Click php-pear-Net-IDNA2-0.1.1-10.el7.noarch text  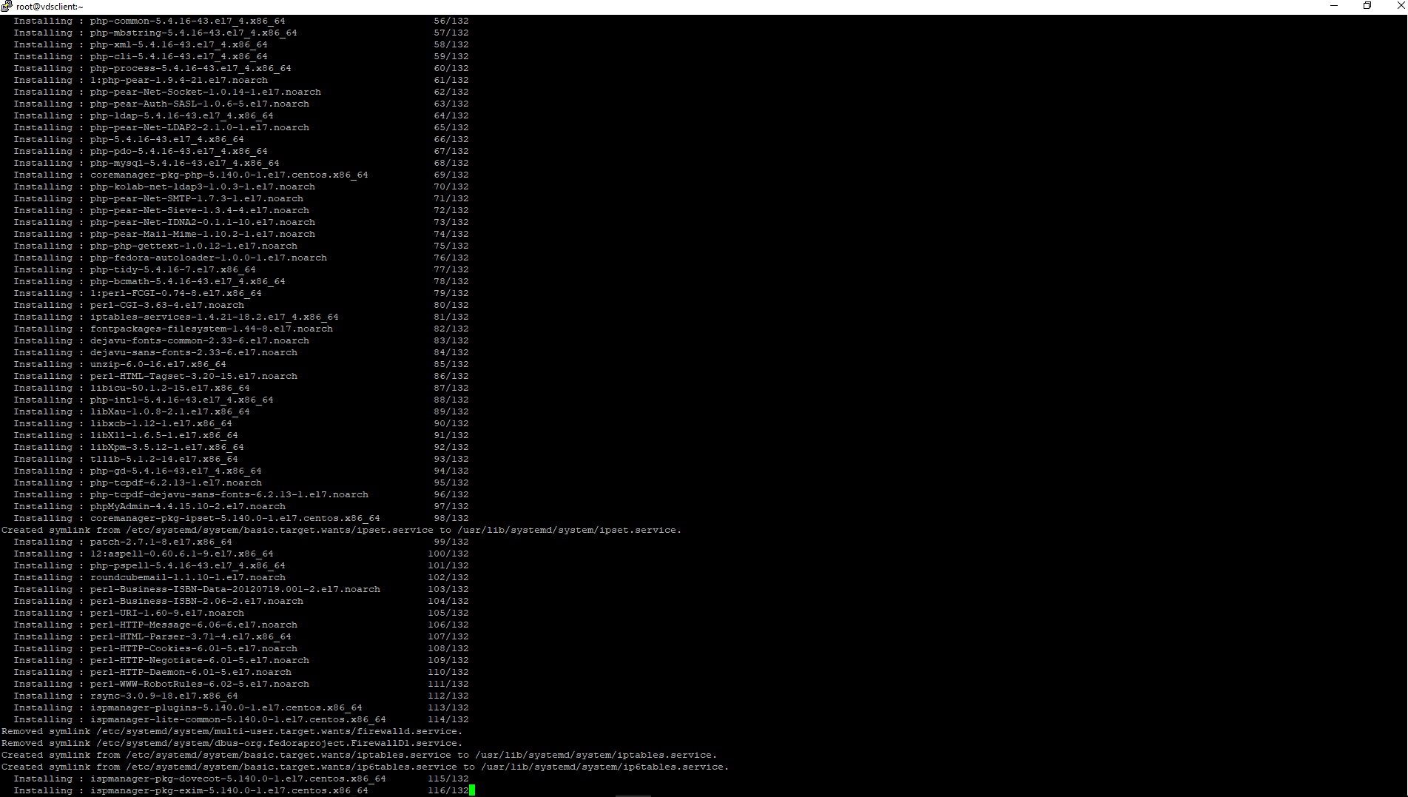click(203, 222)
